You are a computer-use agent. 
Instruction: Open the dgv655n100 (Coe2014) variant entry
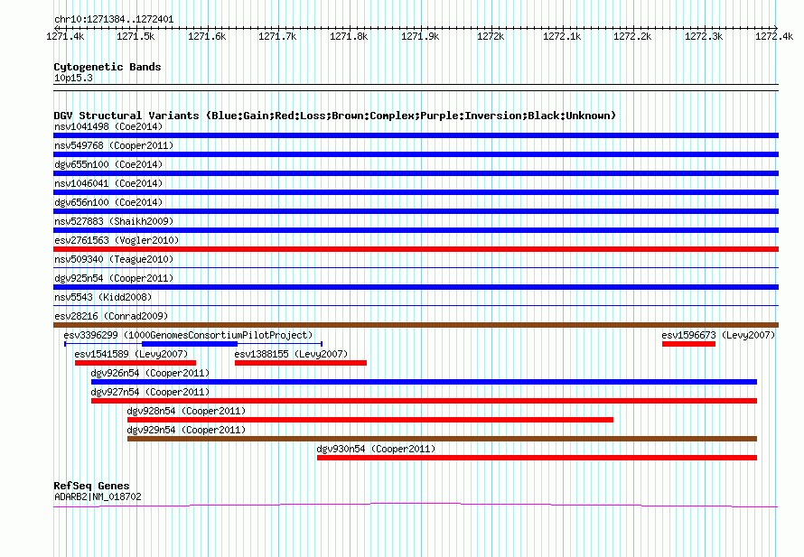coord(108,164)
